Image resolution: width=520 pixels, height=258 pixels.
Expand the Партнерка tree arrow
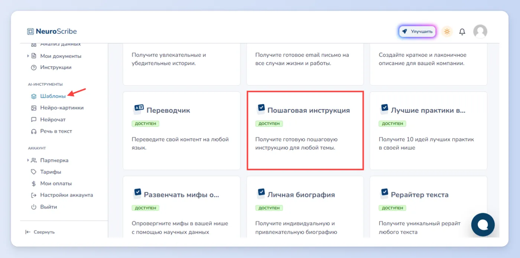[x=28, y=160]
